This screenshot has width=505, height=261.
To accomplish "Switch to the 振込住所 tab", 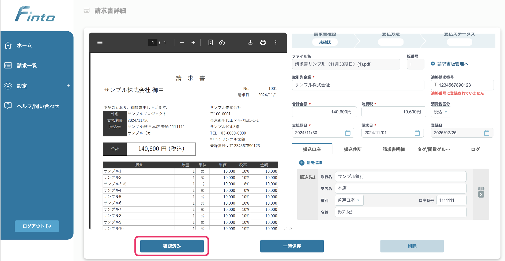I will (x=353, y=149).
